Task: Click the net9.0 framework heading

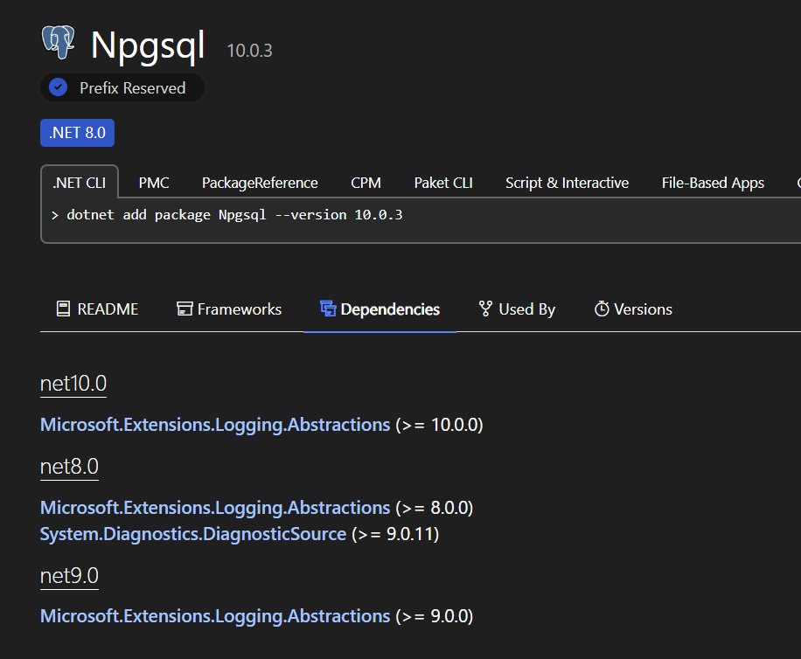Action: [x=69, y=576]
